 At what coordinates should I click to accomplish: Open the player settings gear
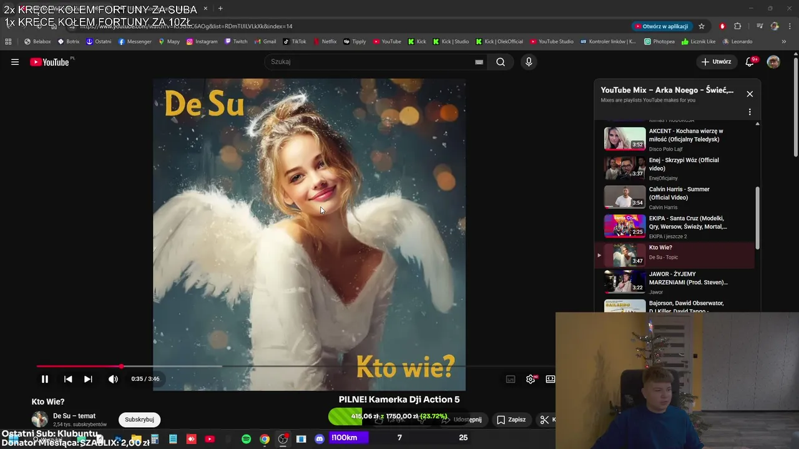[x=531, y=379]
